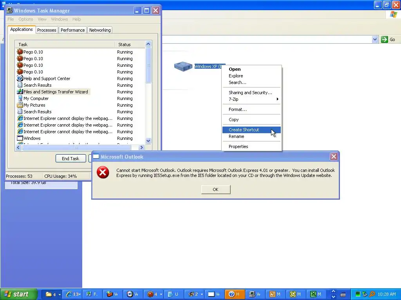
Task: Select the My Pictures task icon
Action: point(20,105)
